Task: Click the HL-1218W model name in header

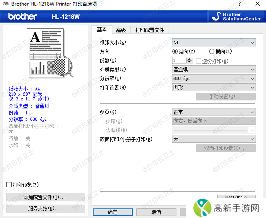Action: pyautogui.click(x=66, y=17)
